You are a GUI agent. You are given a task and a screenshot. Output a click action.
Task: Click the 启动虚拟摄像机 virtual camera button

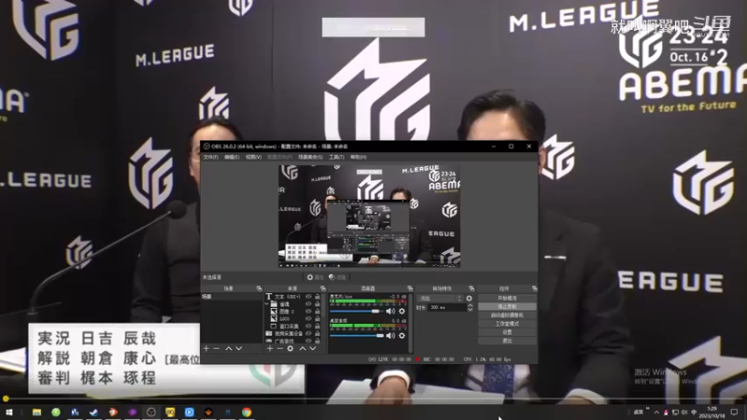pyautogui.click(x=507, y=315)
